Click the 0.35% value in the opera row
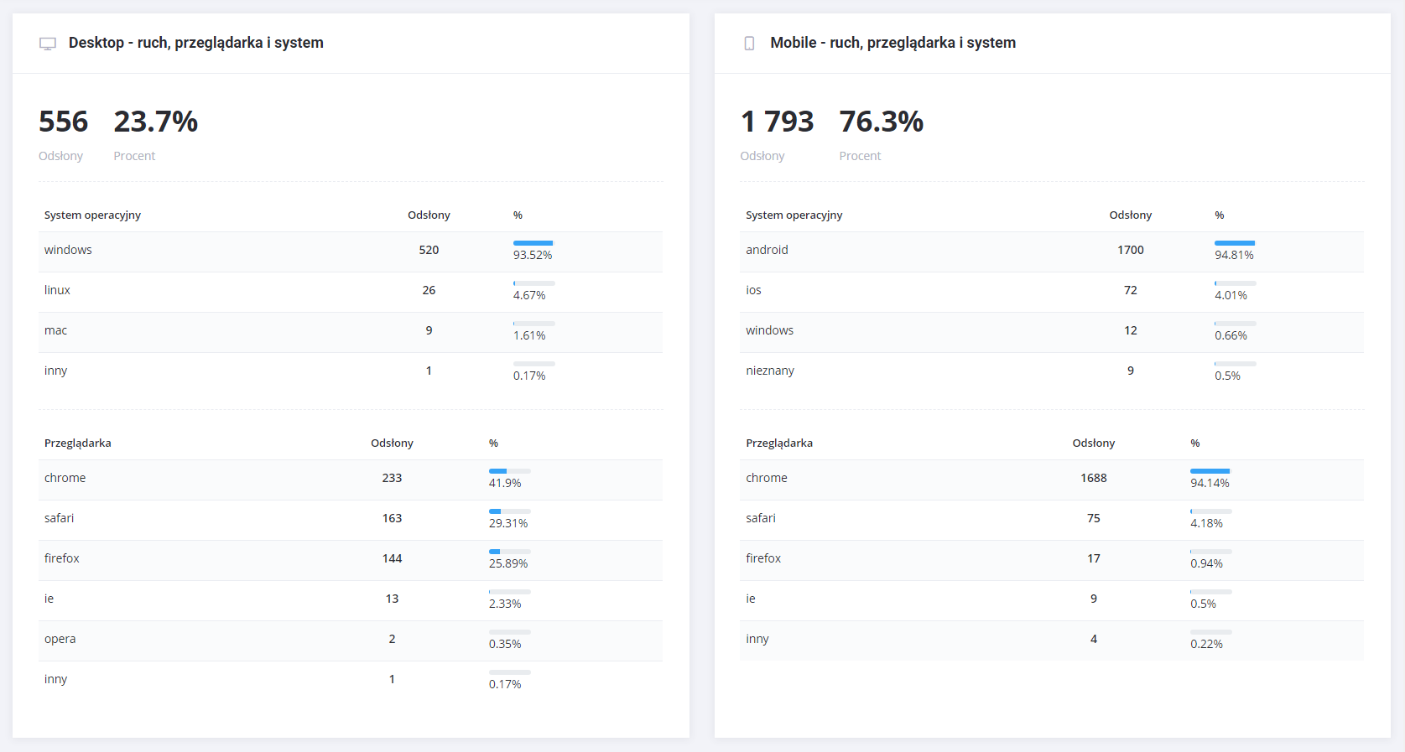The width and height of the screenshot is (1405, 752). pos(505,644)
